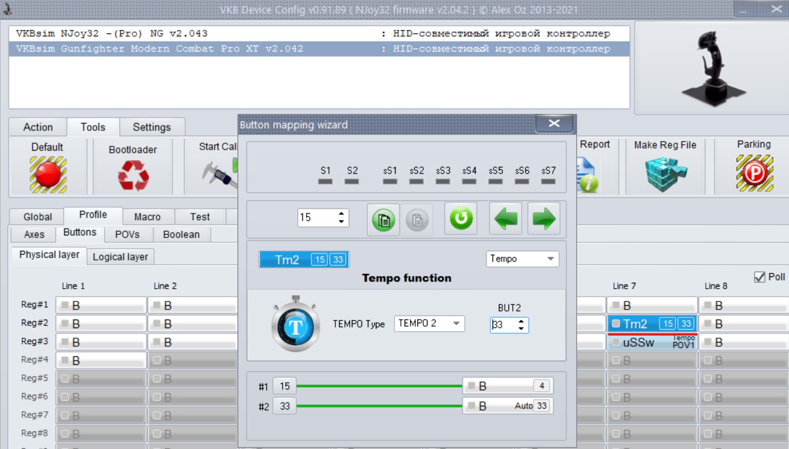Viewport: 789px width, 449px height.
Task: Go to next button with right arrow
Action: 544,218
